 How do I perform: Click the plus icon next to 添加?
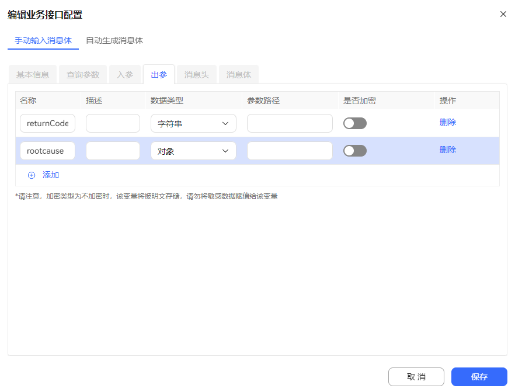pos(32,175)
